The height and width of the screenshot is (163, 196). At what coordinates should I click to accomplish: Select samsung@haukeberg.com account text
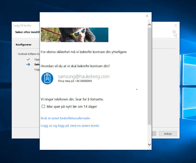[x=84, y=76]
